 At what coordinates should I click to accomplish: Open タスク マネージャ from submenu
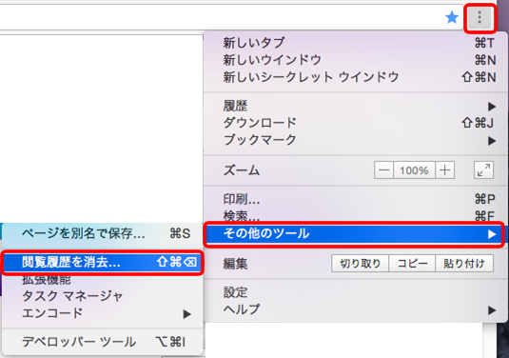coord(102,296)
